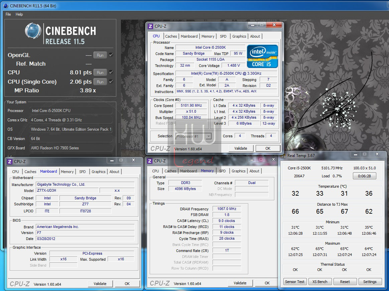Click the Intel Core i5 badge logo
The height and width of the screenshot is (291, 389).
[262, 56]
